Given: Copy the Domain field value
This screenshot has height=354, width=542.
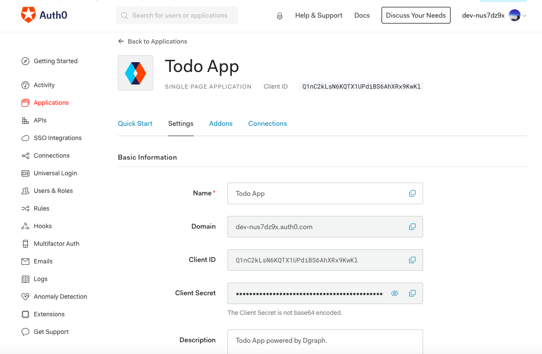Looking at the screenshot, I should point(412,227).
